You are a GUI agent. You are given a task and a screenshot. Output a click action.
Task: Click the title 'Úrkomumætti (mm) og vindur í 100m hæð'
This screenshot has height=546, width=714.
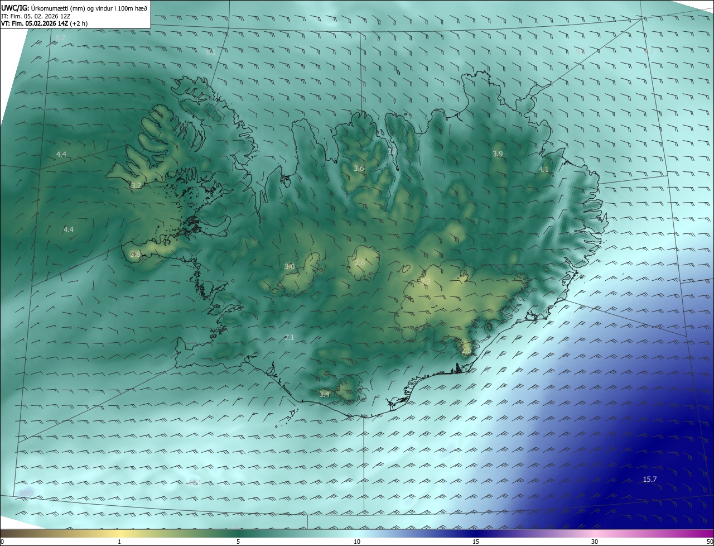pyautogui.click(x=89, y=8)
